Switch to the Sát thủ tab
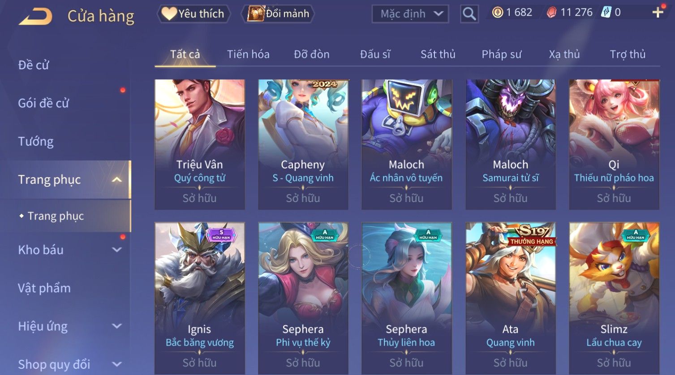 tap(438, 55)
